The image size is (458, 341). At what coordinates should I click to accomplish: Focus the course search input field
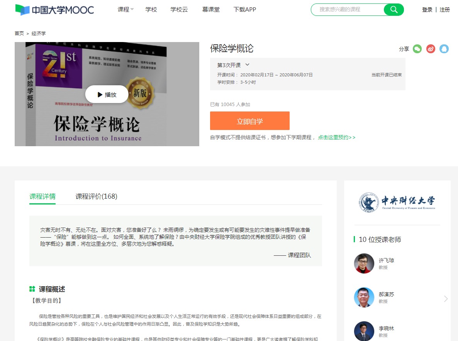pos(348,10)
